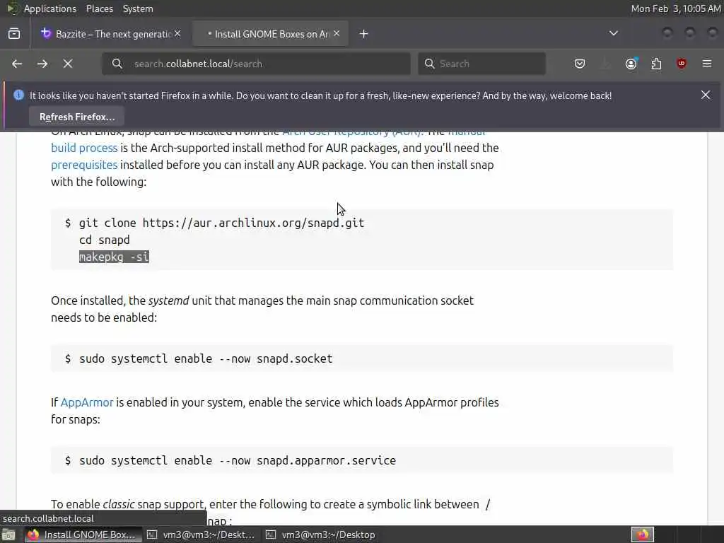
Task: Open Install GNOME Box taskbar window
Action: click(82, 535)
